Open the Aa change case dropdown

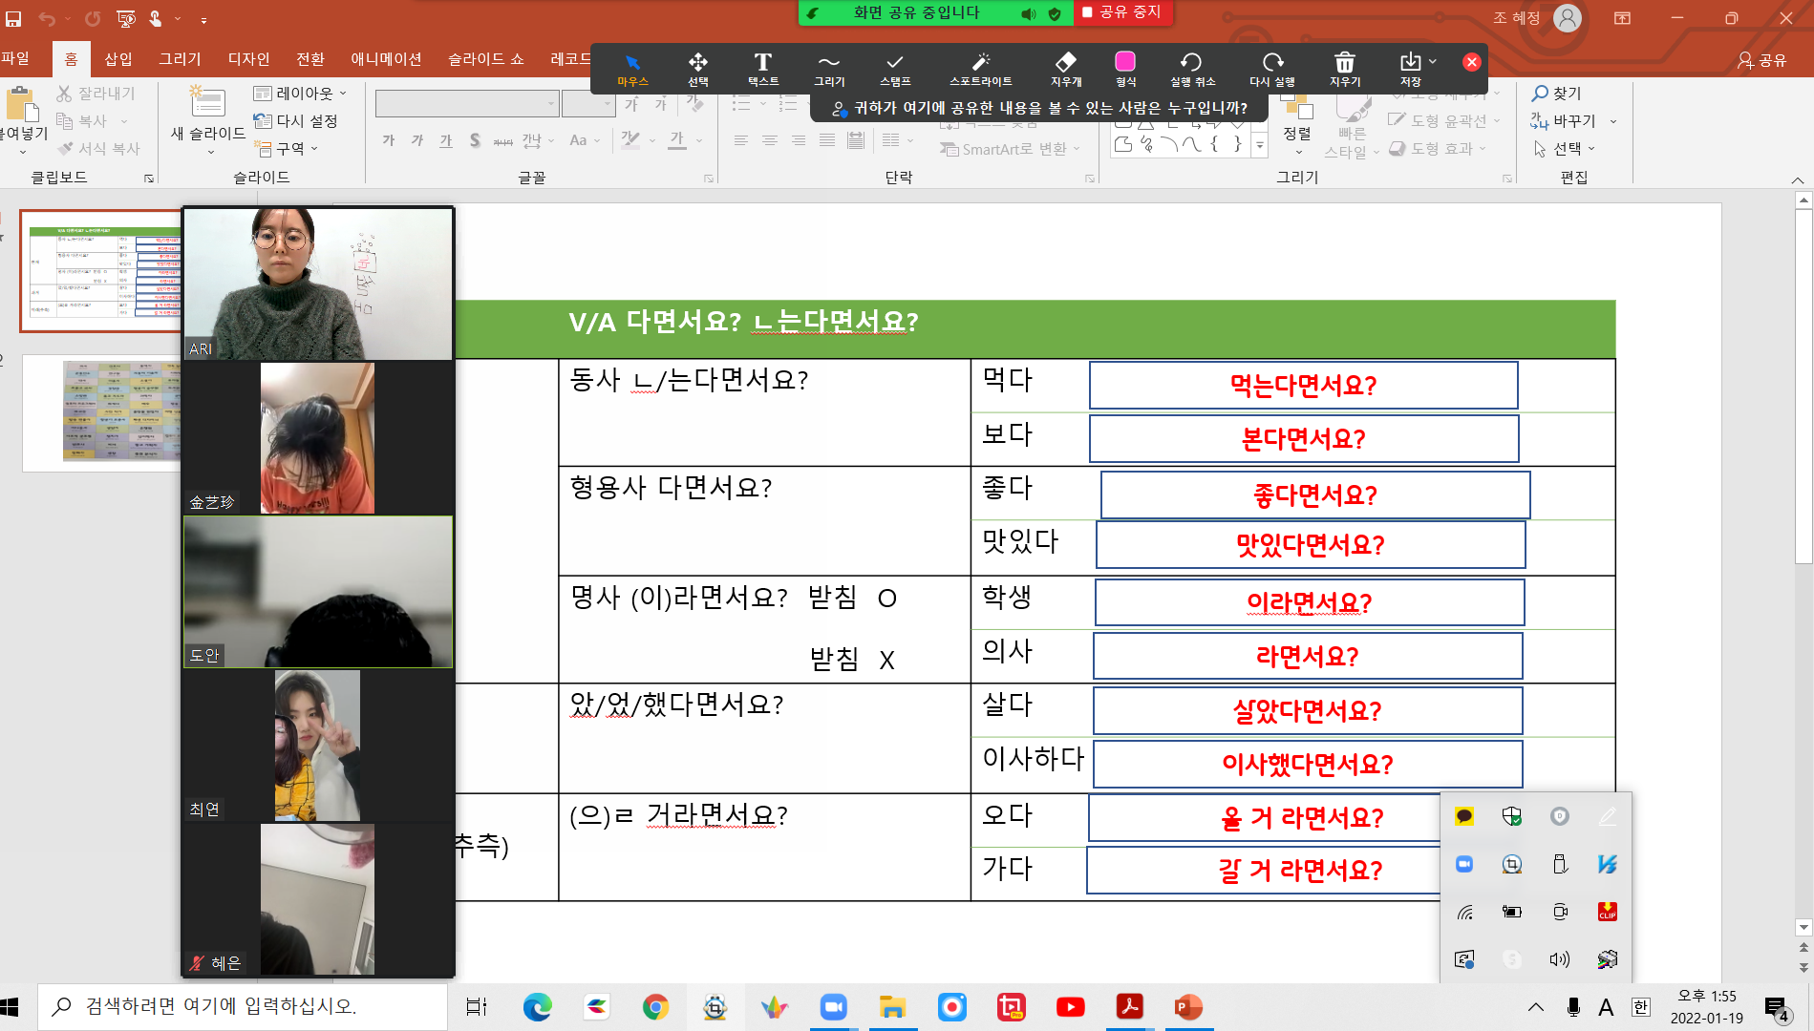tap(584, 140)
